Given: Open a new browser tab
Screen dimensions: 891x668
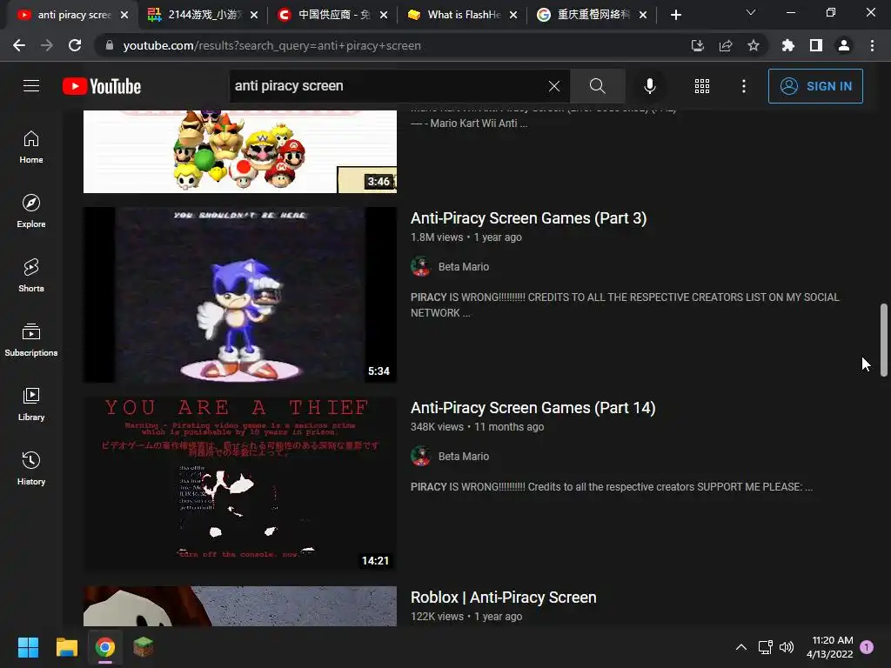Looking at the screenshot, I should point(675,15).
